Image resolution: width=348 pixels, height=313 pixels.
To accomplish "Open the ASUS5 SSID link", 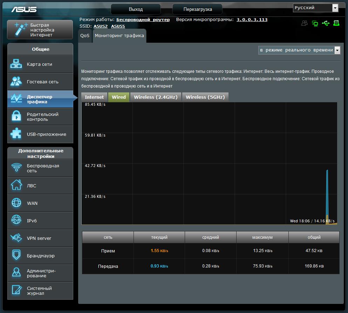I will click(118, 26).
